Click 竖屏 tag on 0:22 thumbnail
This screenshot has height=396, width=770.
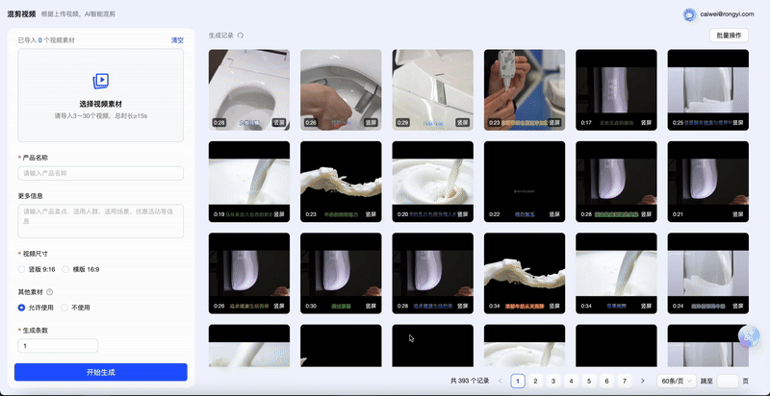pyautogui.click(x=554, y=214)
